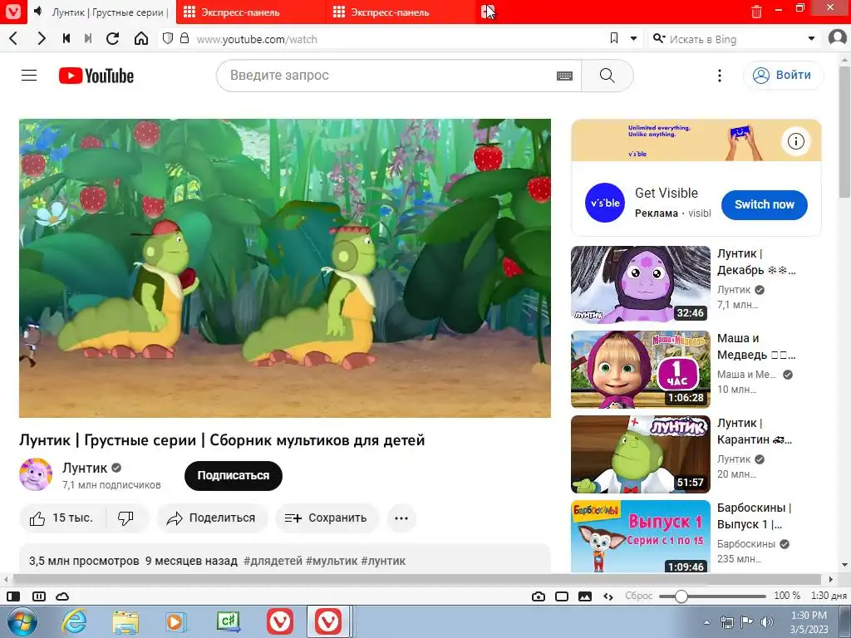Switch to the first Экспресс-панель tab

click(249, 12)
